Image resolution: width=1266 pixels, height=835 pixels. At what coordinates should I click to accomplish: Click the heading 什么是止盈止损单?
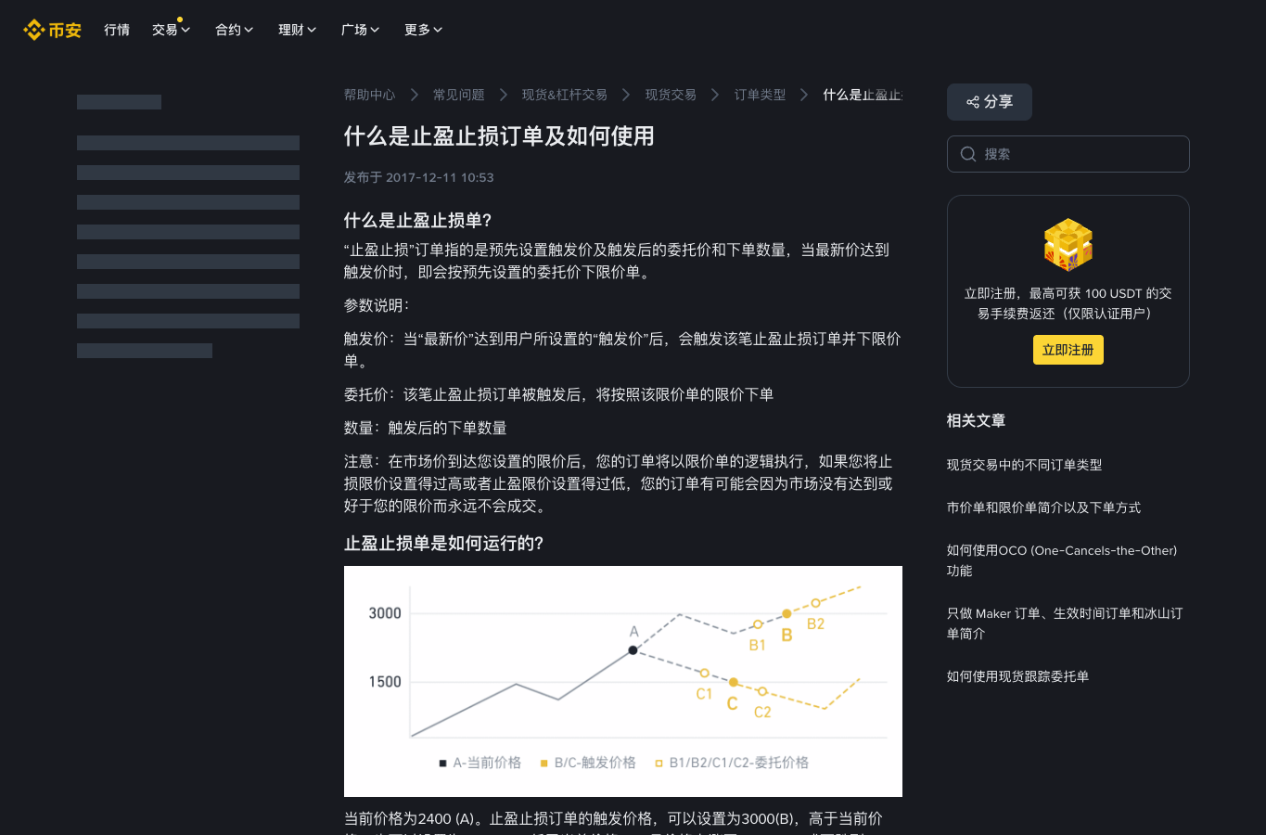tap(418, 220)
